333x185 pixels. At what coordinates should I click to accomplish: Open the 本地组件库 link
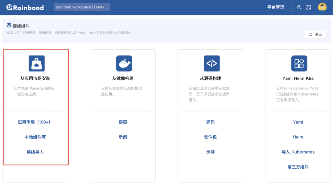(35, 137)
